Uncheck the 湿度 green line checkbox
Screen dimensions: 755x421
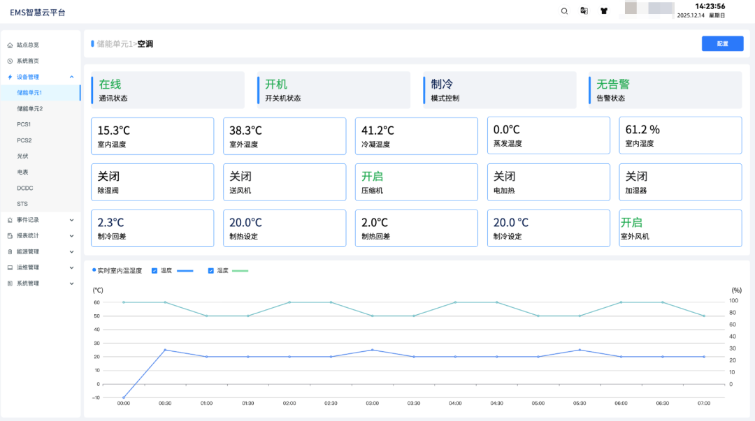[x=210, y=270]
